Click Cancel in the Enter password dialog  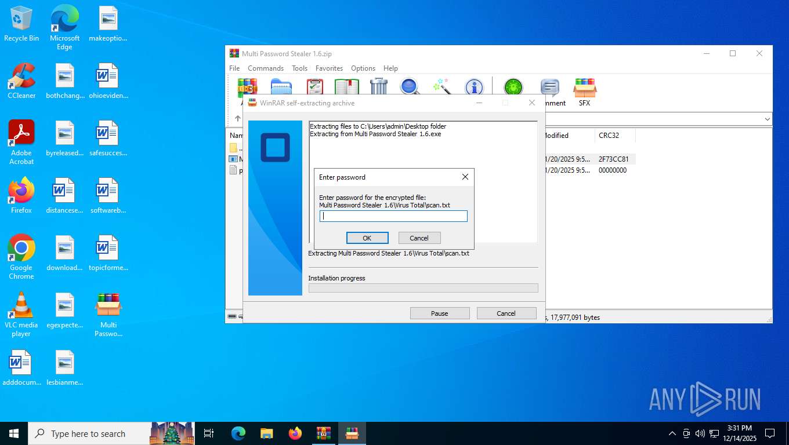tap(419, 238)
